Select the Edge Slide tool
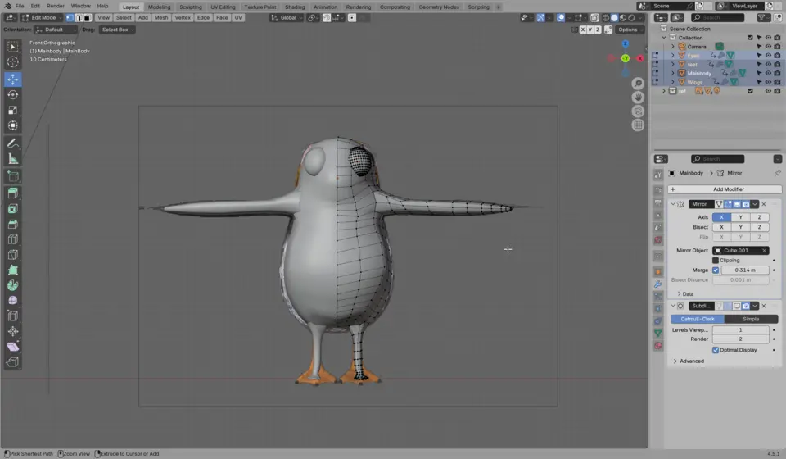786x459 pixels. pyautogui.click(x=12, y=316)
